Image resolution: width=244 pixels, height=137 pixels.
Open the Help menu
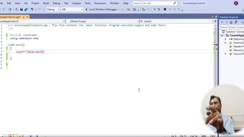pyautogui.click(x=126, y=3)
